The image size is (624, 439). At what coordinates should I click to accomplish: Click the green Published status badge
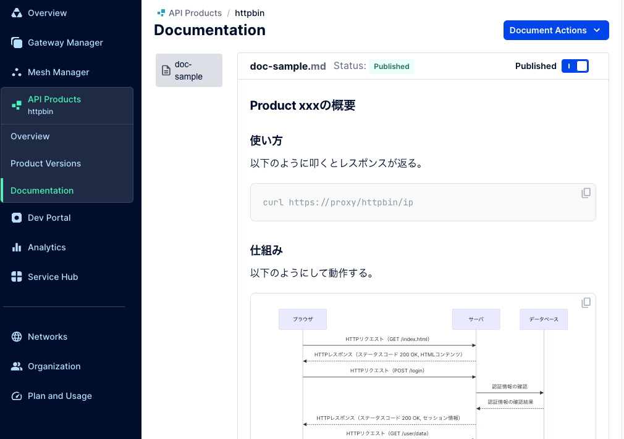(391, 67)
